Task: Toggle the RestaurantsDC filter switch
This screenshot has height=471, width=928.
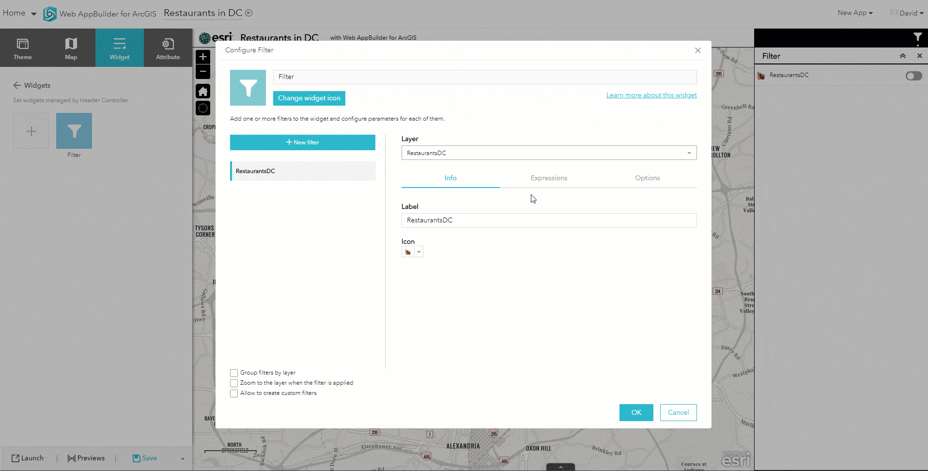Action: (914, 76)
